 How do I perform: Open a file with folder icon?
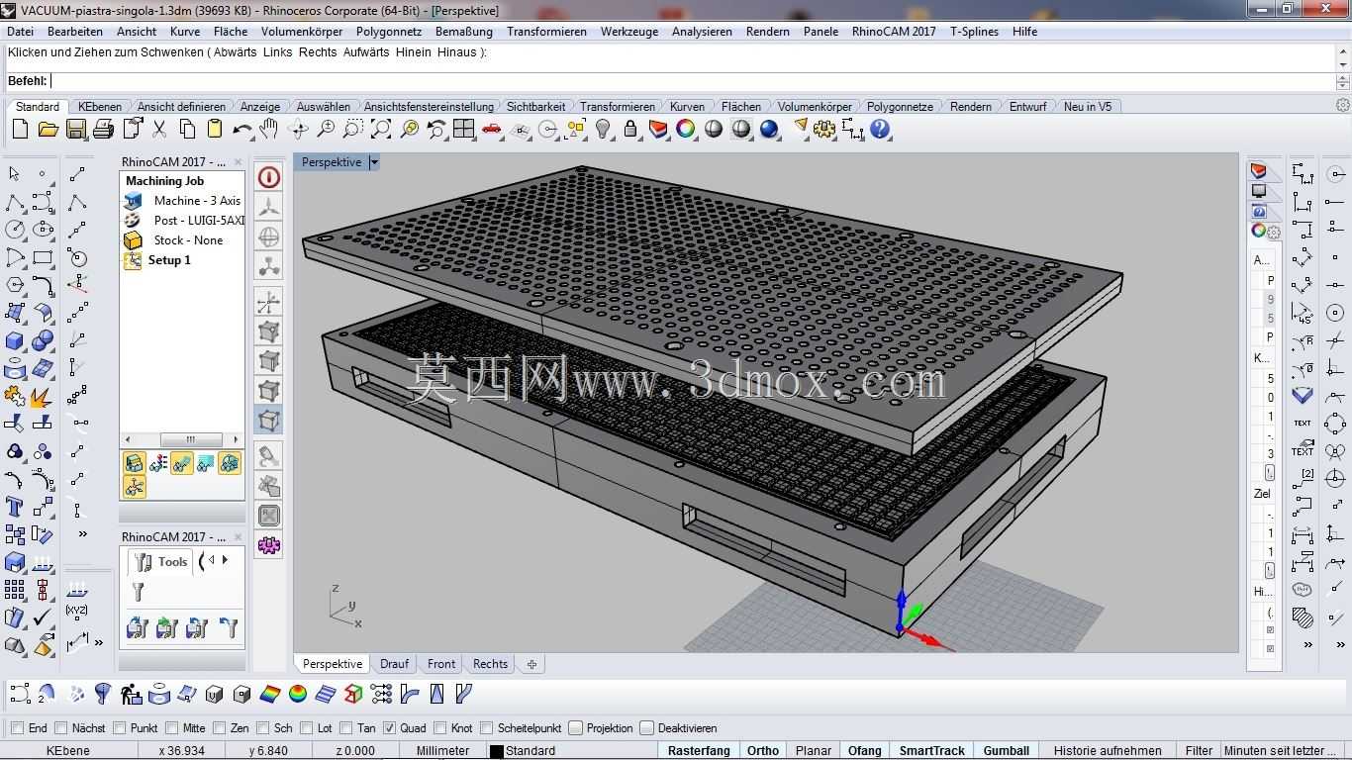48,129
